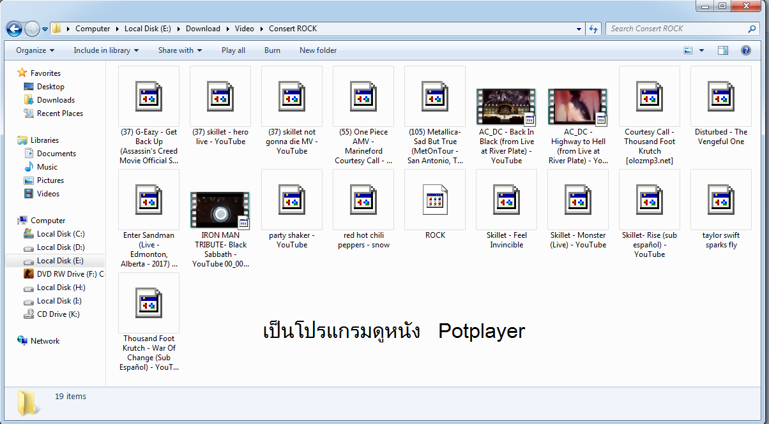
Task: Expand the dropdown arrow after Video breadcrumb
Action: (x=261, y=29)
